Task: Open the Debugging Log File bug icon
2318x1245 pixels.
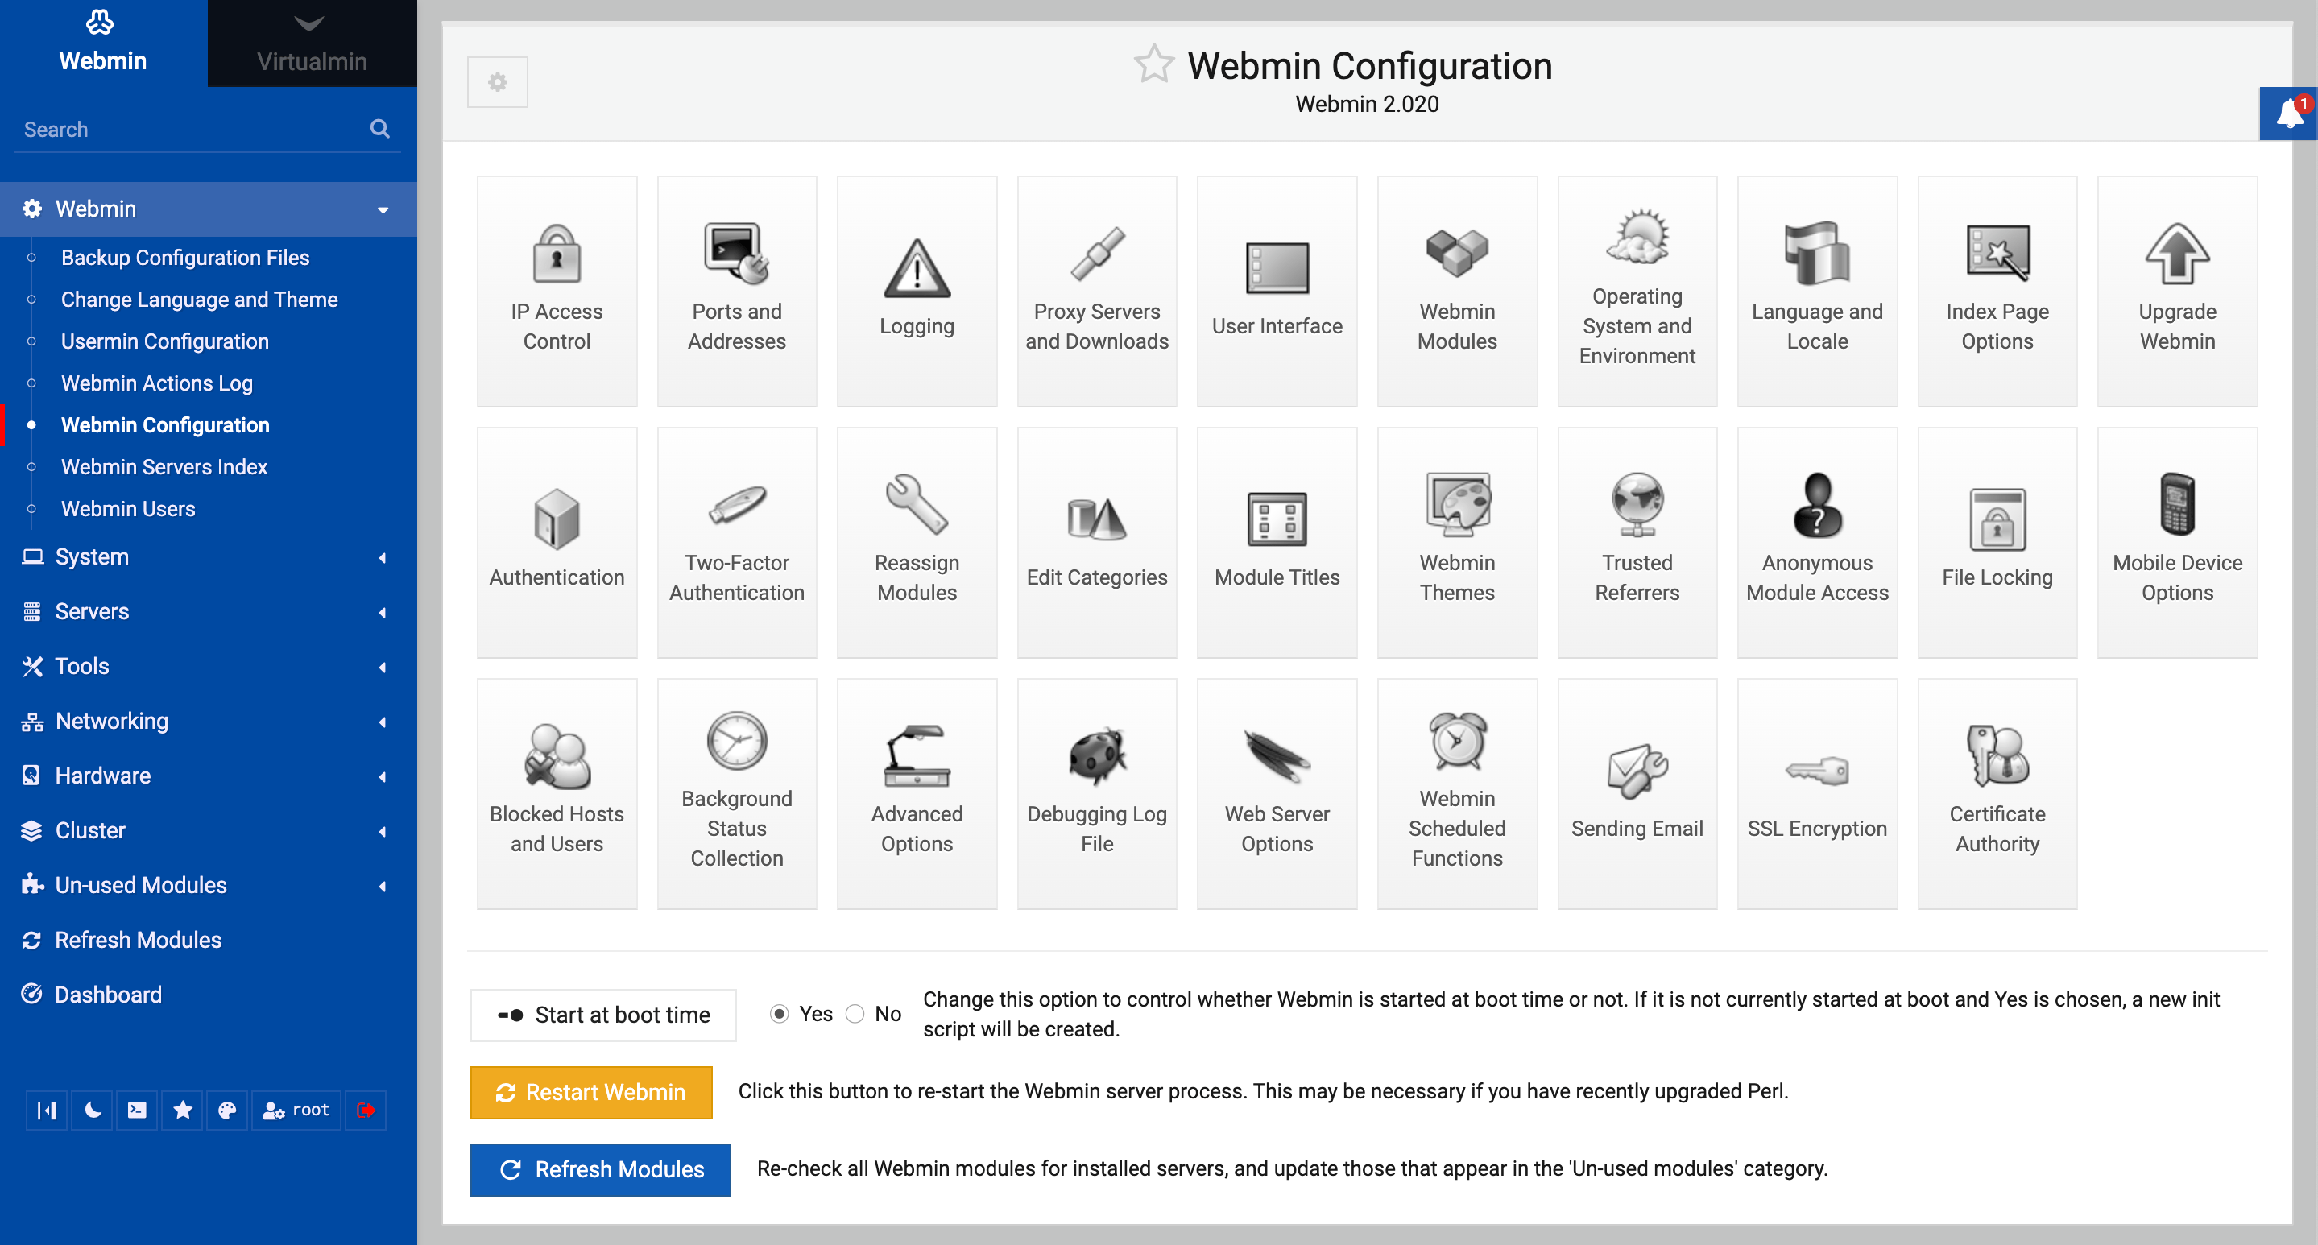Action: click(x=1096, y=756)
